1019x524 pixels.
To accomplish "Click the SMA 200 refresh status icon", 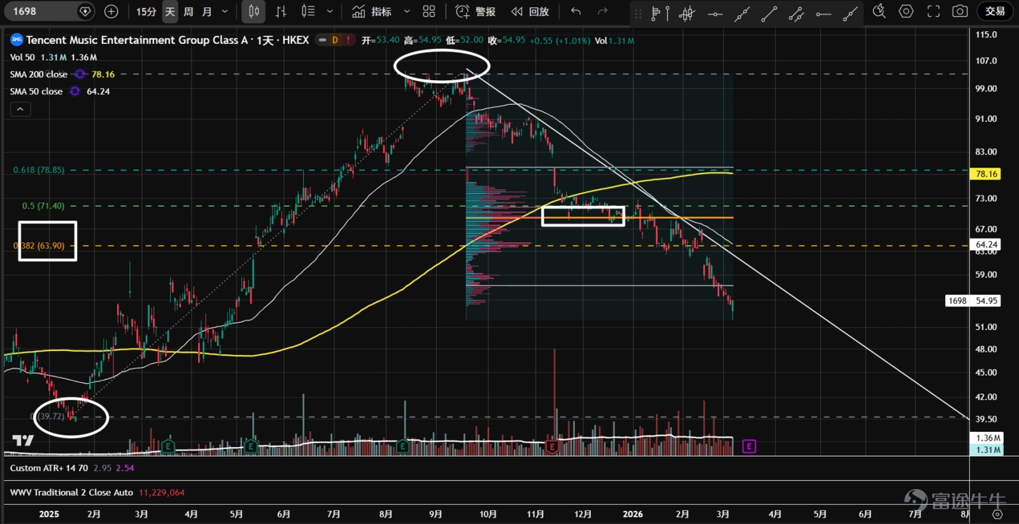I will (x=80, y=74).
